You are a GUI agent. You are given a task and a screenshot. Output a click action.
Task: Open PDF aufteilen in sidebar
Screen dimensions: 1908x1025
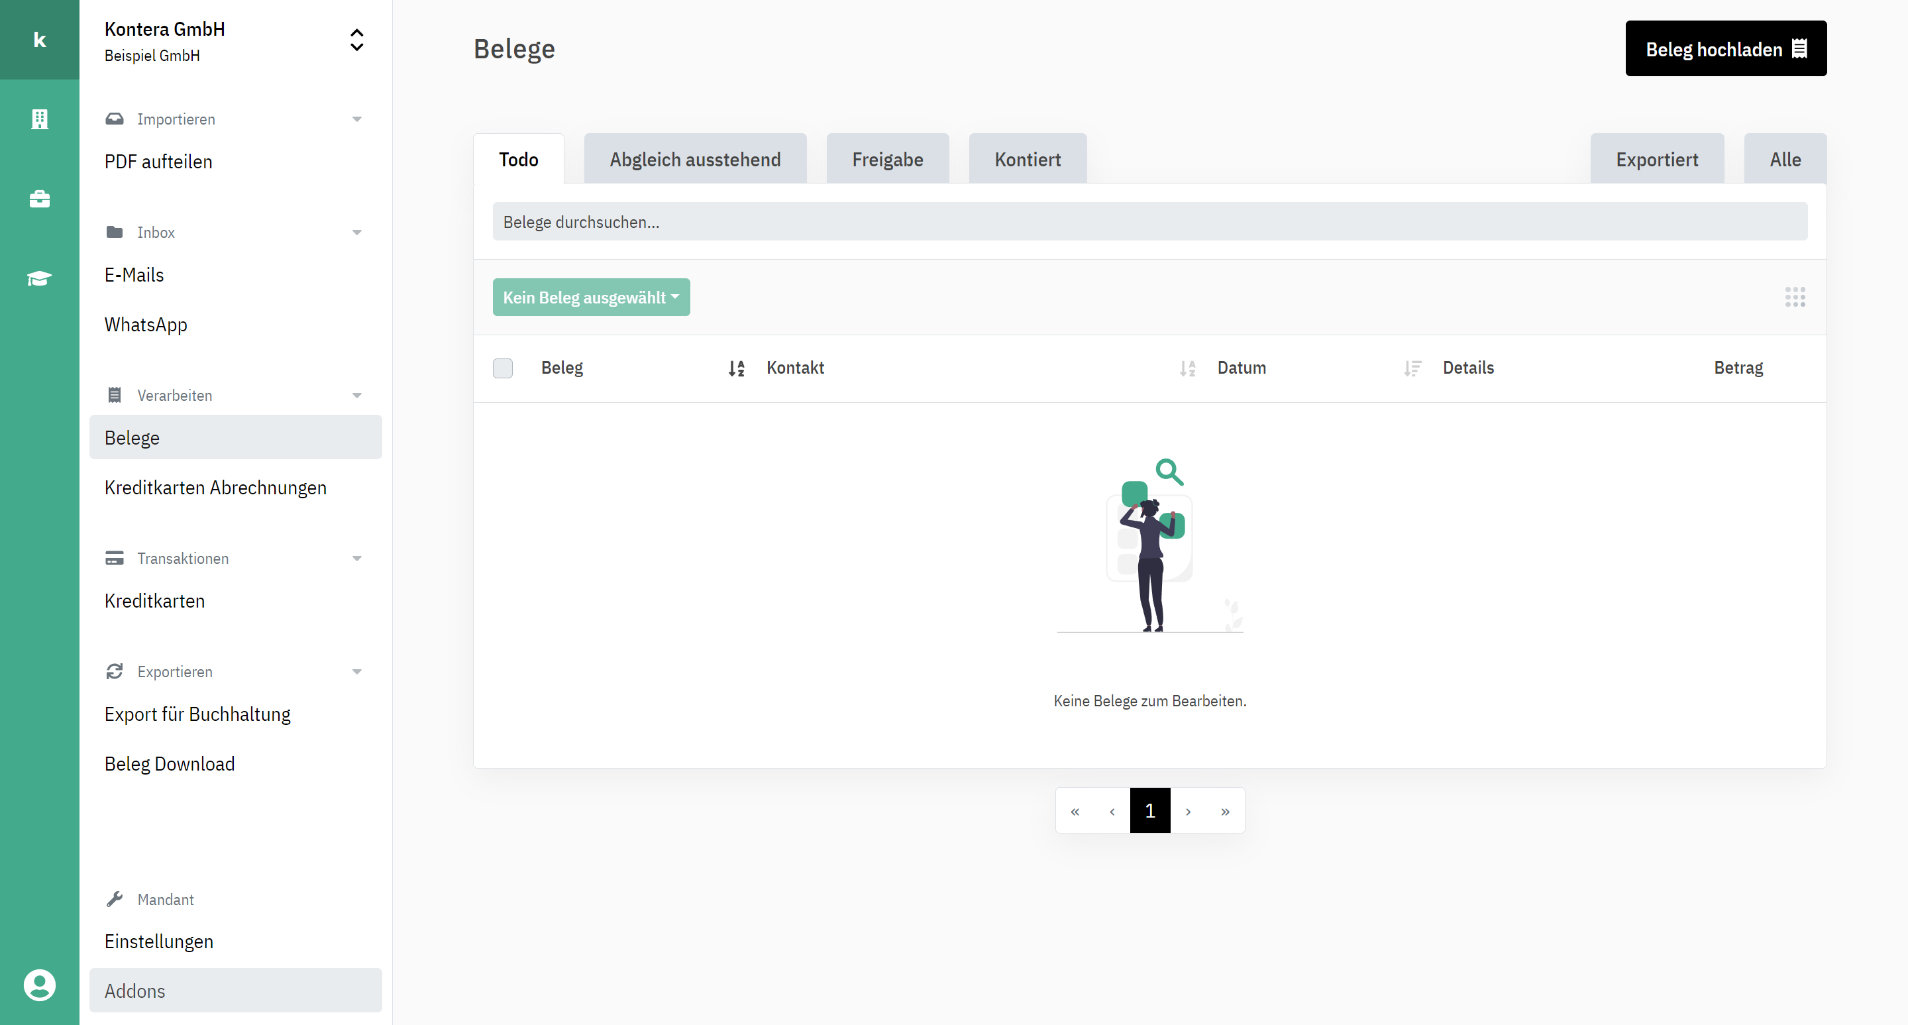[x=235, y=162]
